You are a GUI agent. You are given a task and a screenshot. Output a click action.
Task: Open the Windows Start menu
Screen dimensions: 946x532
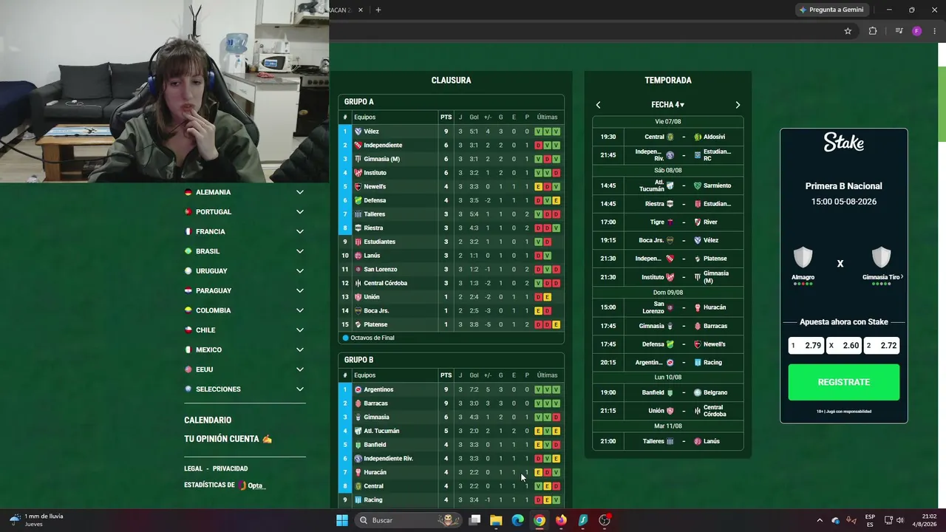pos(342,520)
